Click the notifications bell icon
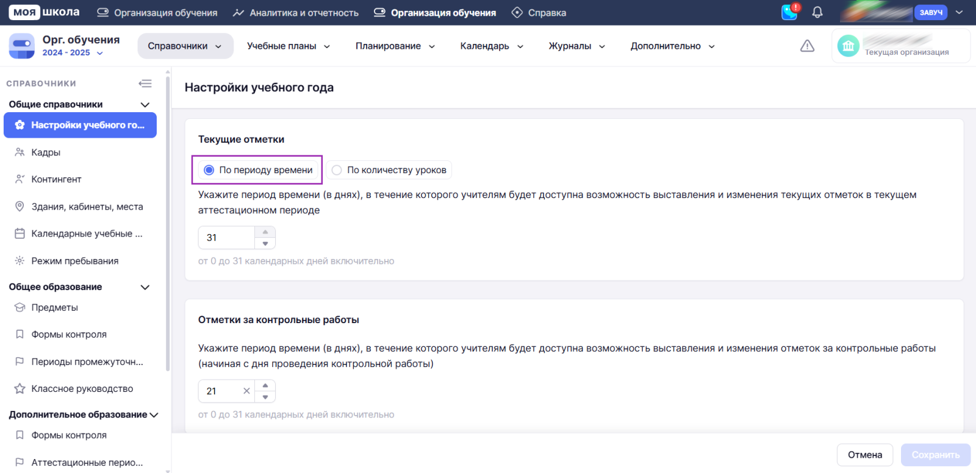The image size is (976, 473). [x=817, y=12]
